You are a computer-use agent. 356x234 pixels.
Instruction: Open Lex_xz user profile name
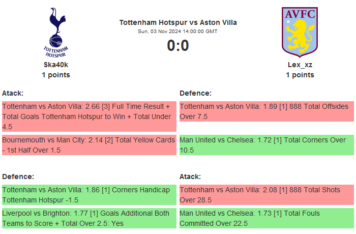tap(300, 65)
